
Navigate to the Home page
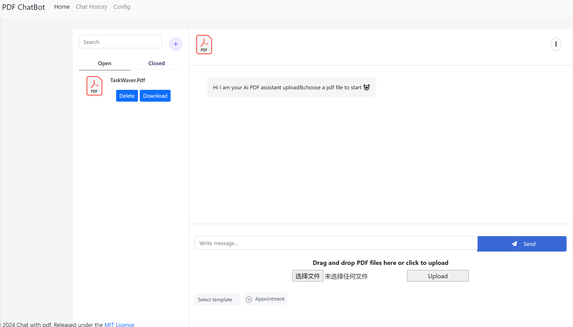point(62,7)
